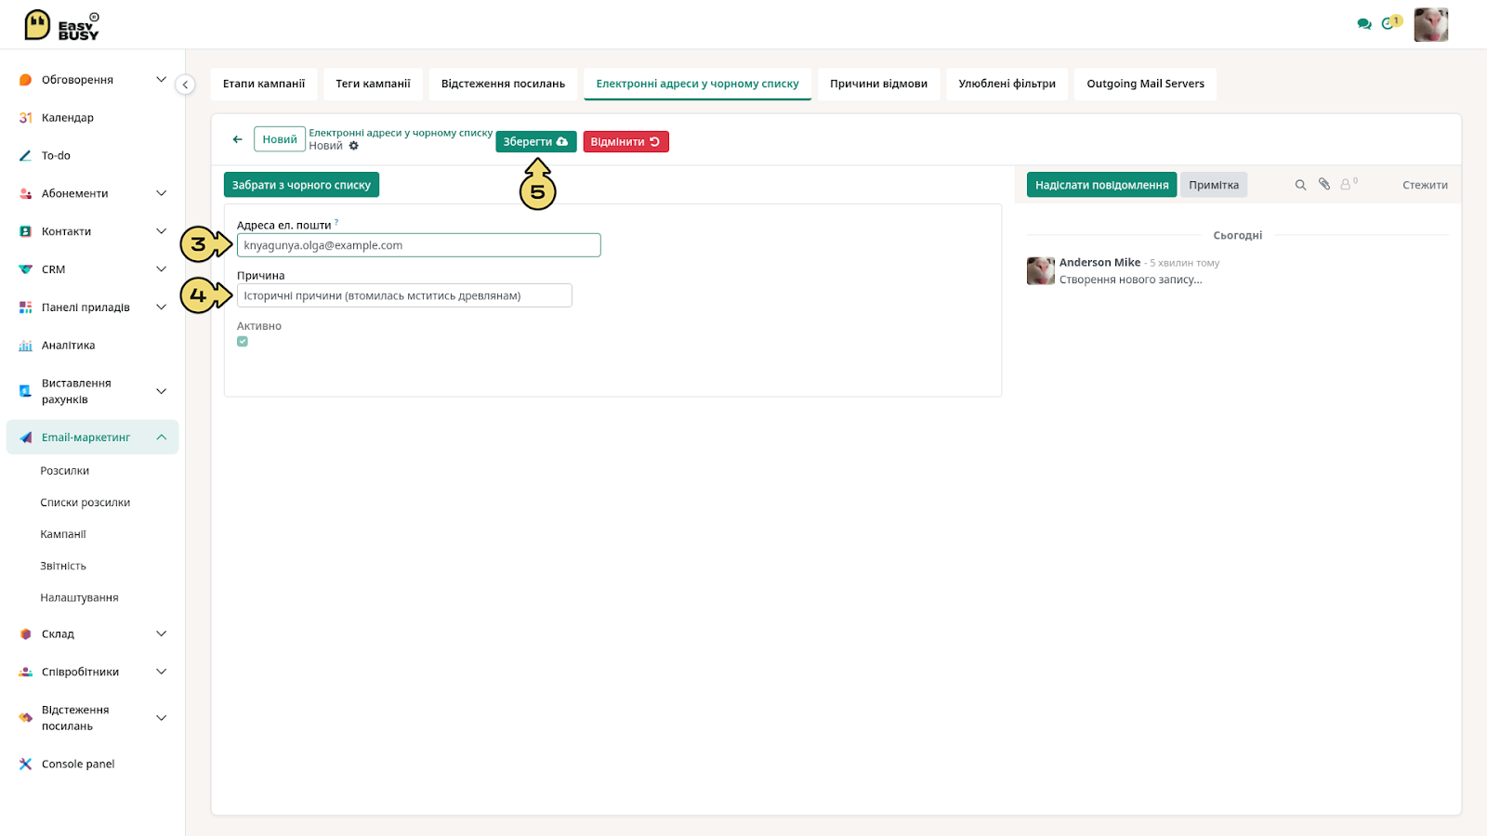Viewport: 1487px width, 836px height.
Task: Open the gear actions menu near Новий
Action: pyautogui.click(x=354, y=146)
